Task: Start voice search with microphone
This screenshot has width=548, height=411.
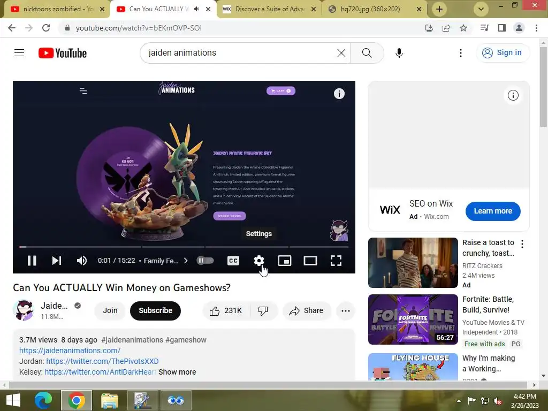Action: click(x=399, y=53)
